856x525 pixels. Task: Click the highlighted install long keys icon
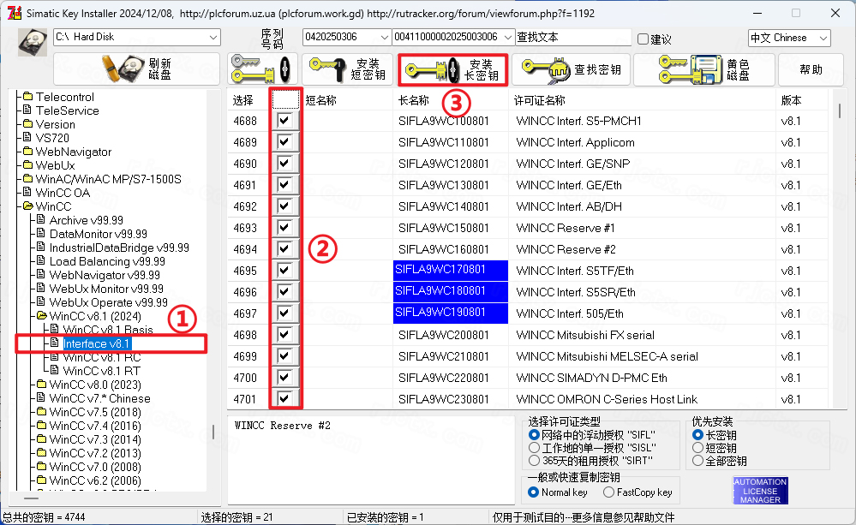tap(452, 69)
